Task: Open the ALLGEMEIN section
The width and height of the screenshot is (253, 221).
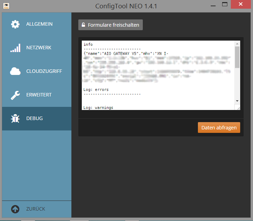Action: pos(39,24)
